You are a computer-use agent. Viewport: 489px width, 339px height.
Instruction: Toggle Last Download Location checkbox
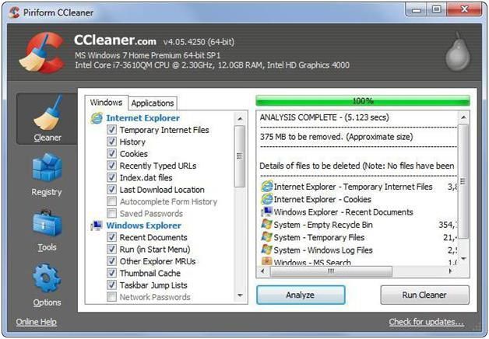(111, 189)
